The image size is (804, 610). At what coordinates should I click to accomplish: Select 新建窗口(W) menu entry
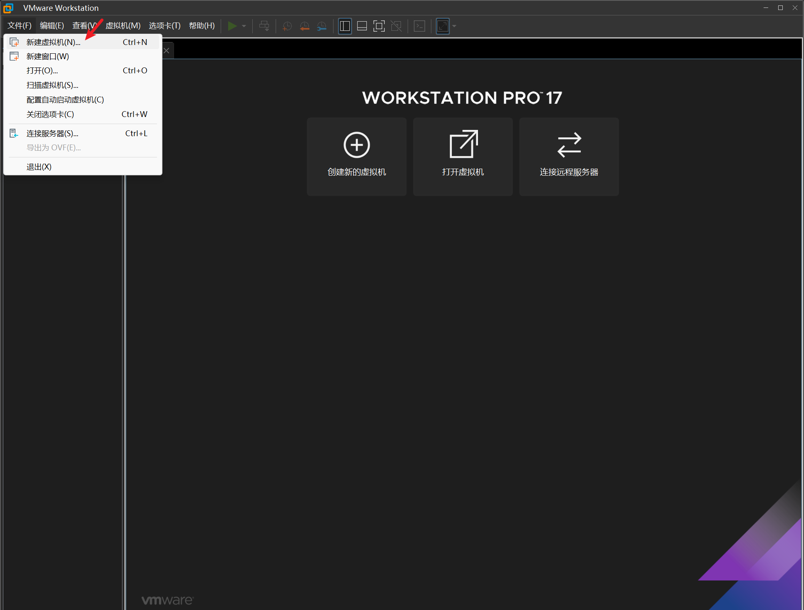82,56
